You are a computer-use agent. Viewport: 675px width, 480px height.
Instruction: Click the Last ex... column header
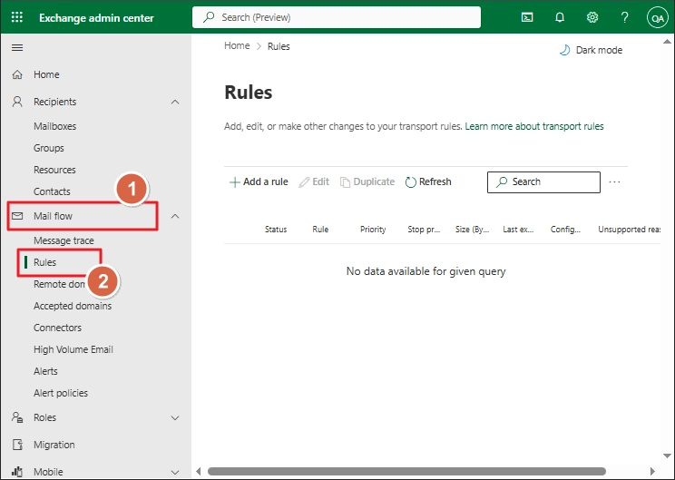pos(518,230)
